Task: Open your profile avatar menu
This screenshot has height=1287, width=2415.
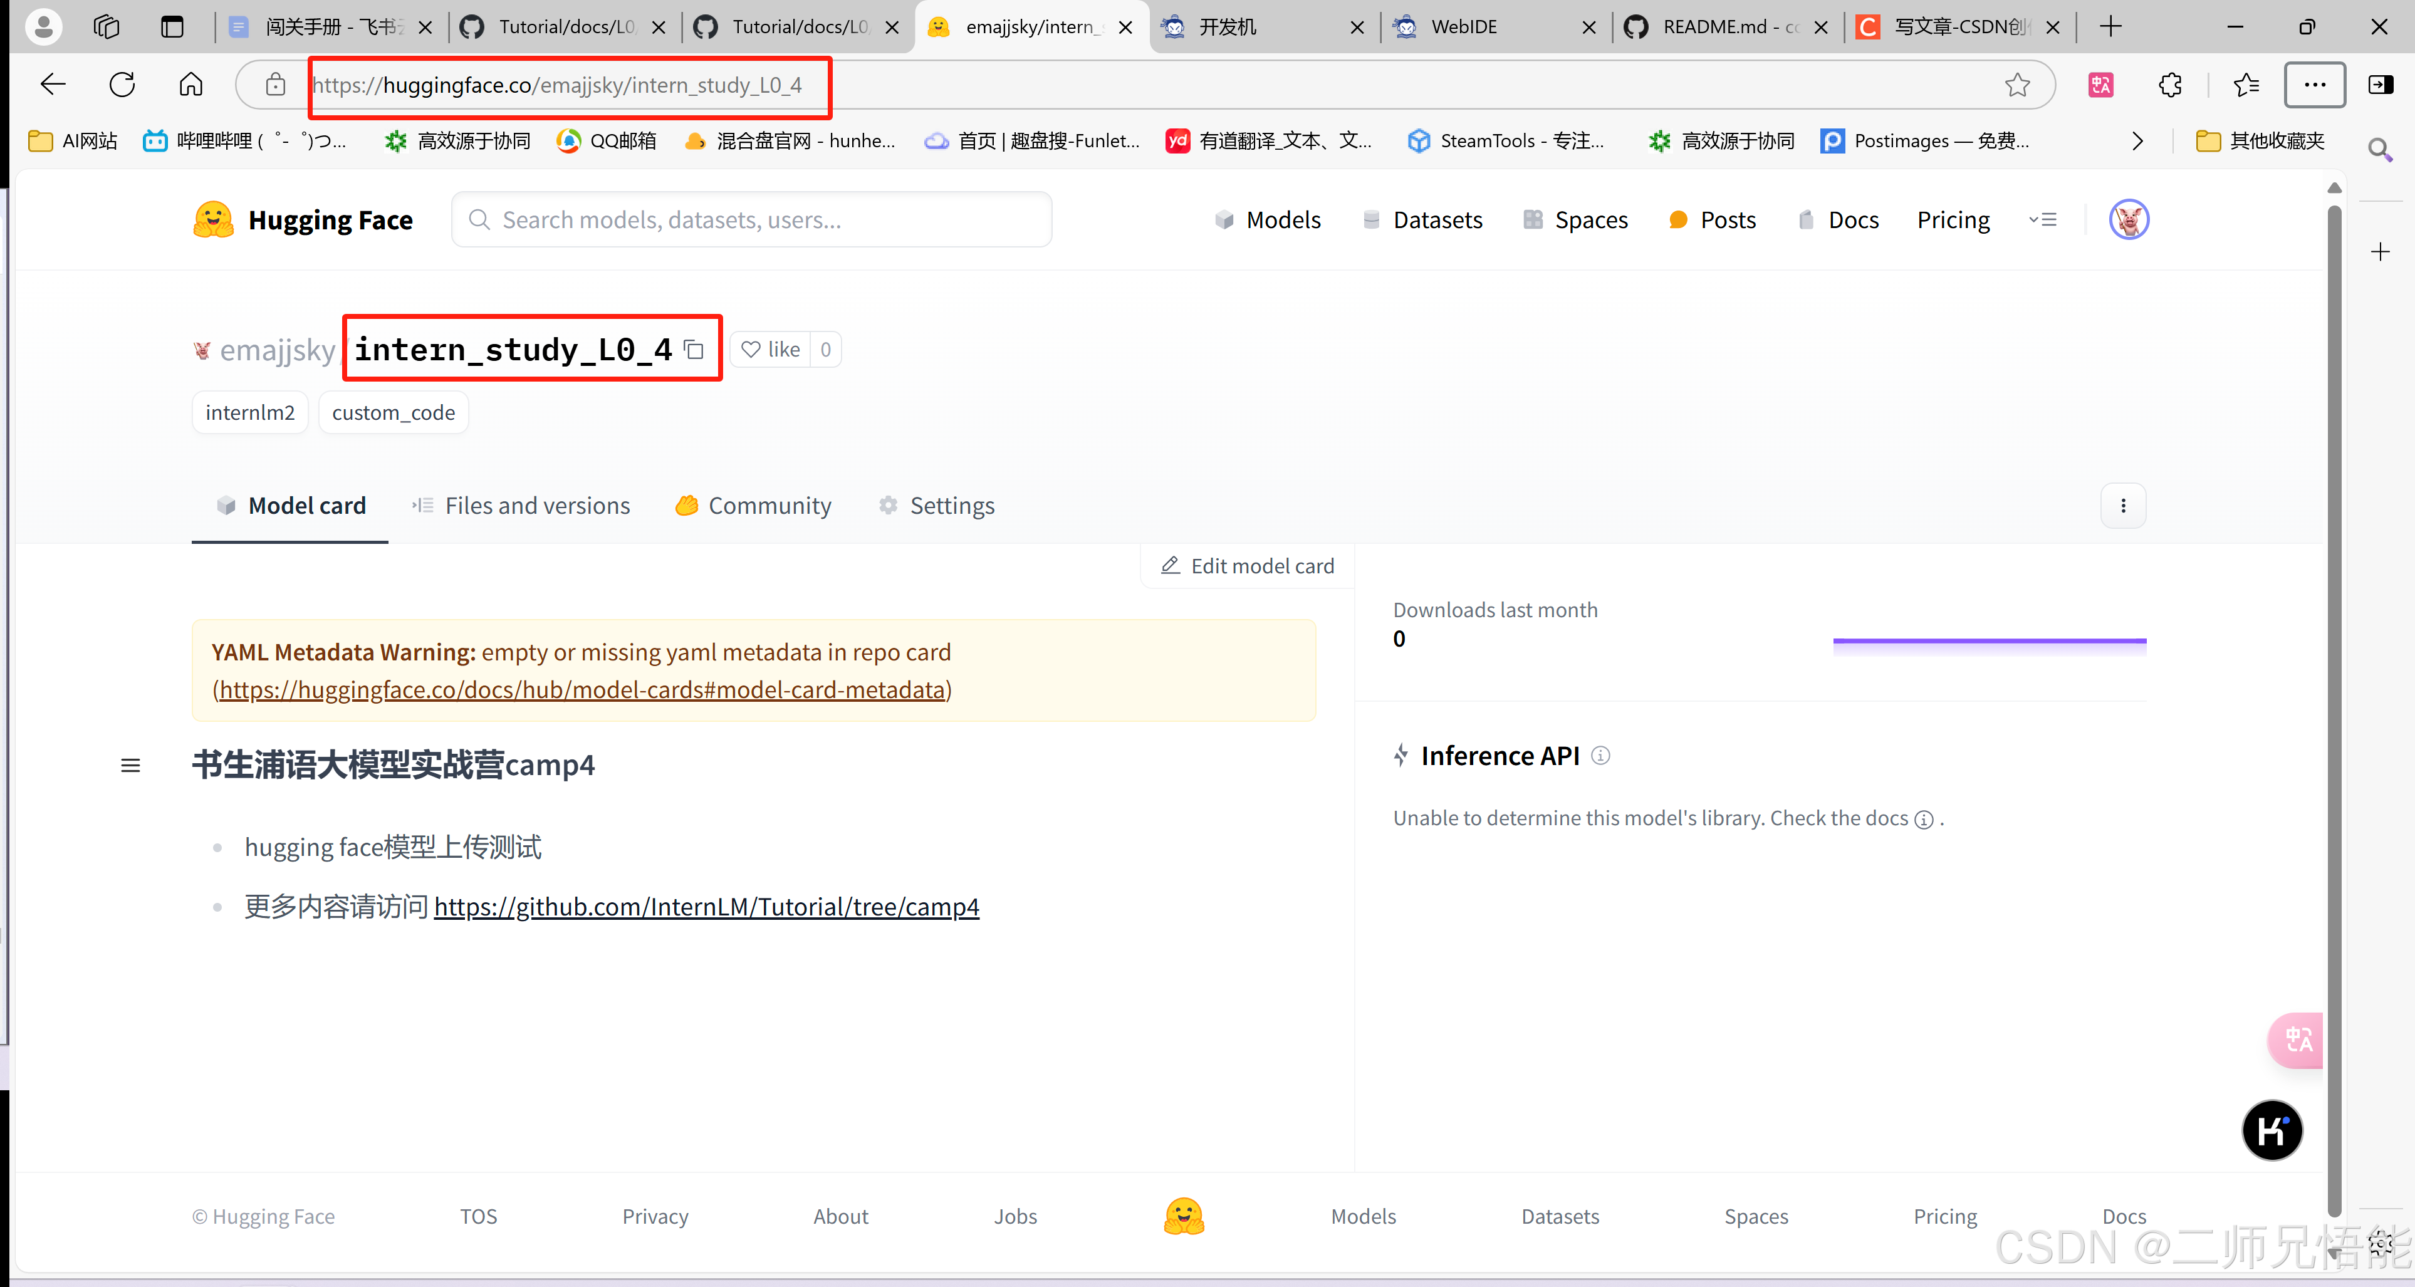Action: [2129, 219]
